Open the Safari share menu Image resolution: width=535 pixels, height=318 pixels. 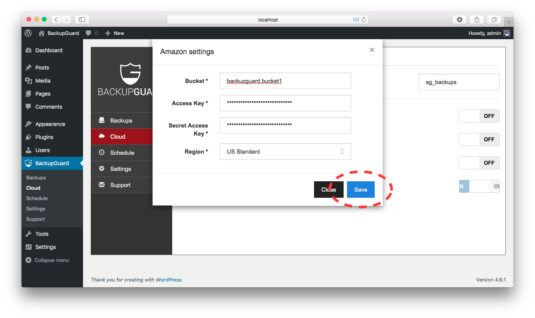coord(477,19)
